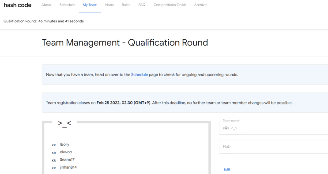Image resolution: width=328 pixels, height=174 pixels.
Task: Follow the Schedule link in the notice
Action: (x=139, y=74)
